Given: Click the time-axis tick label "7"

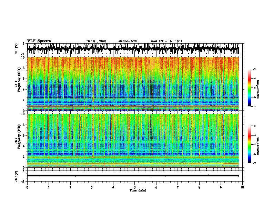Looking at the screenshot, I should pyautogui.click(x=178, y=187).
